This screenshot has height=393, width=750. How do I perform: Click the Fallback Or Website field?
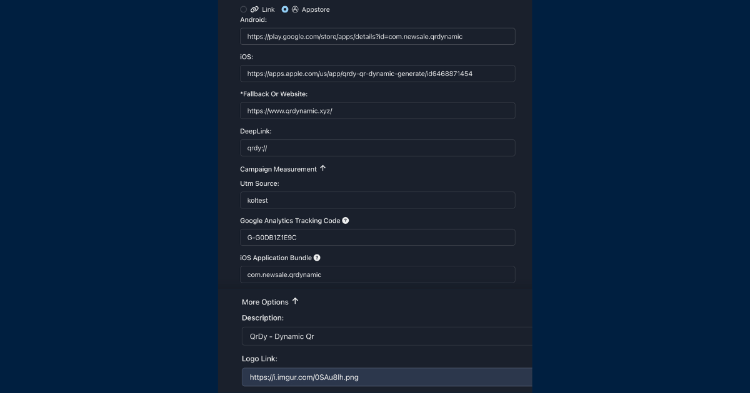(377, 110)
